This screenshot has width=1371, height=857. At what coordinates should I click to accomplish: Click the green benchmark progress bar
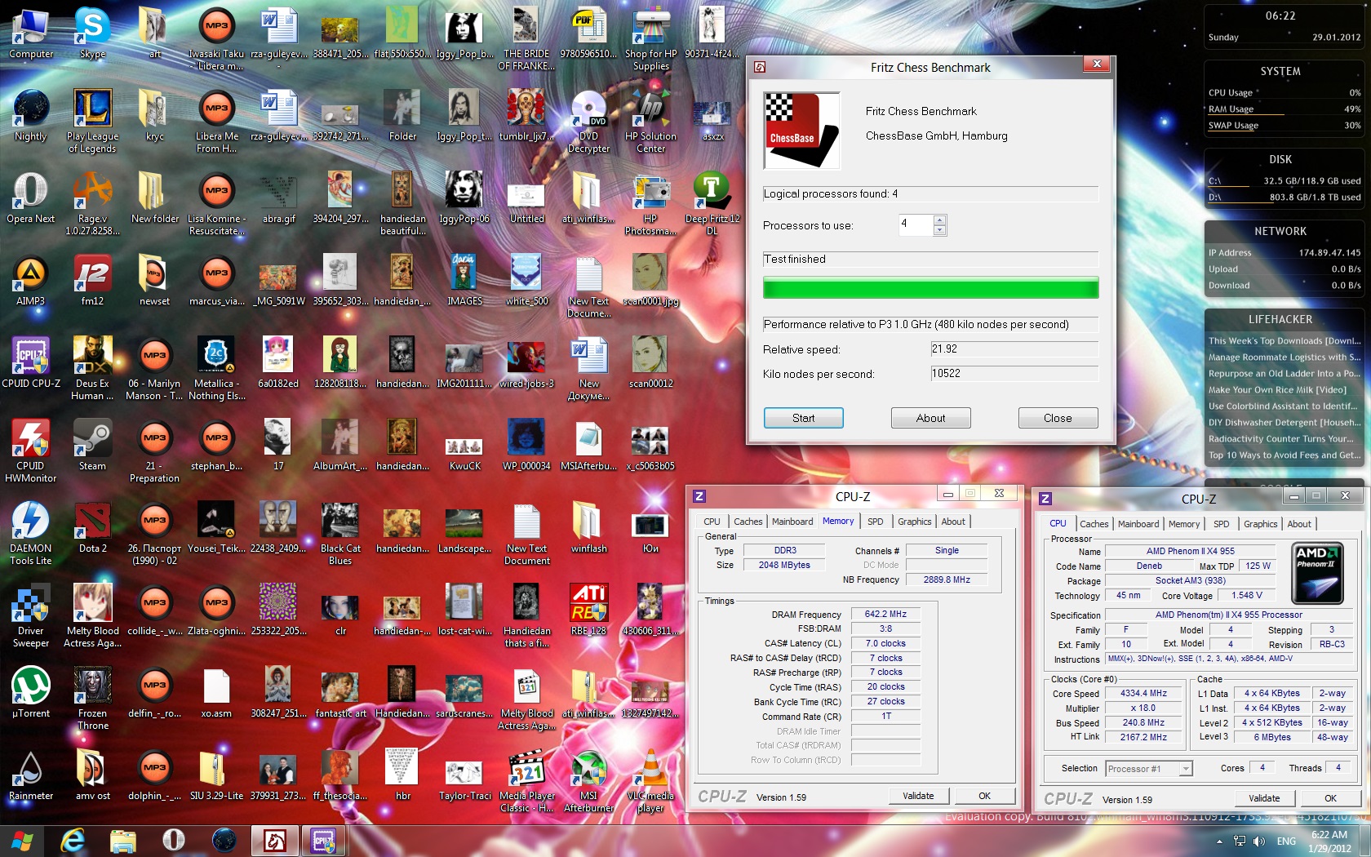[930, 287]
